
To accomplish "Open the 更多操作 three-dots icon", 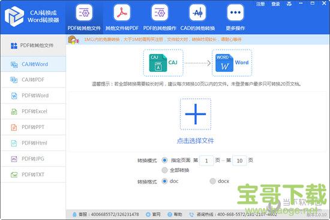I will (236, 13).
